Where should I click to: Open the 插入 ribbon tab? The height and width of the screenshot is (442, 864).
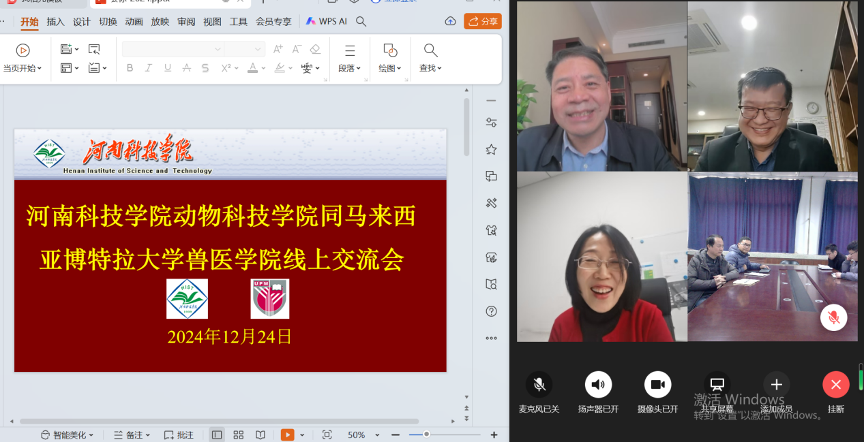pyautogui.click(x=55, y=21)
